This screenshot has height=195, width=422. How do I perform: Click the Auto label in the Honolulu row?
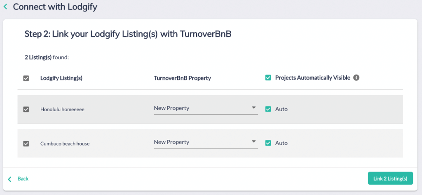[281, 109]
